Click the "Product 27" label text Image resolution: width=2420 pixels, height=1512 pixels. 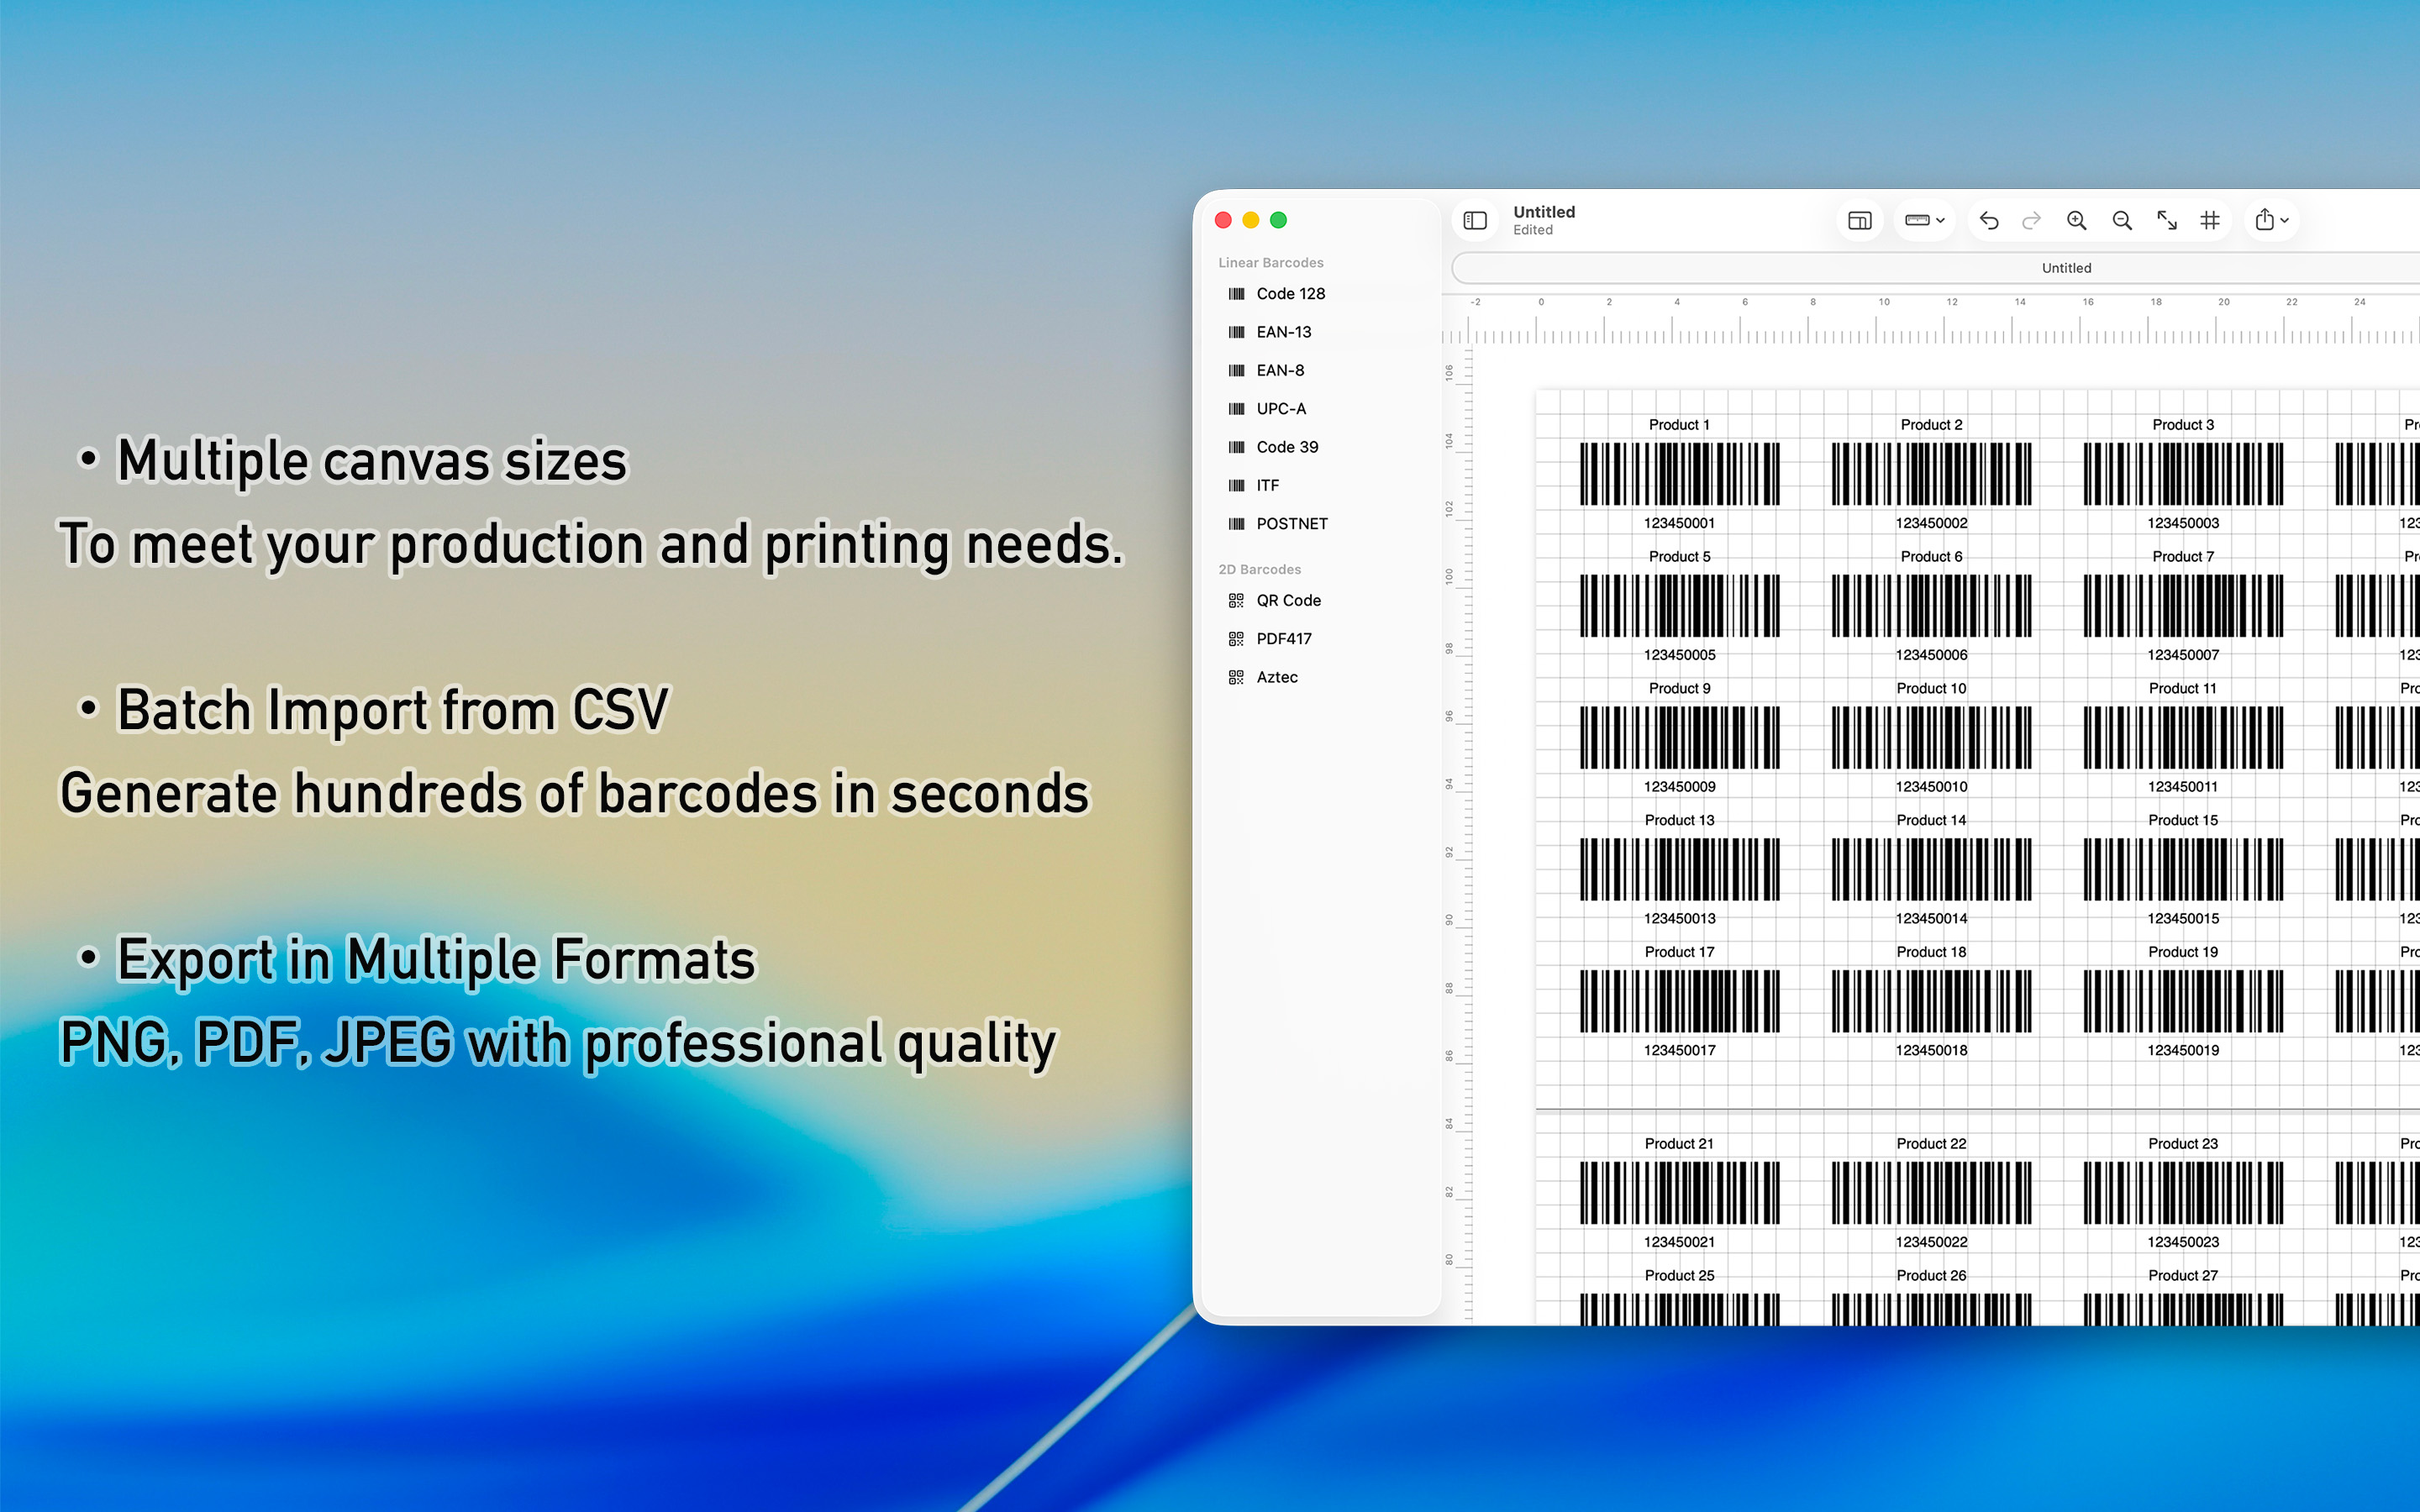click(x=2184, y=1276)
